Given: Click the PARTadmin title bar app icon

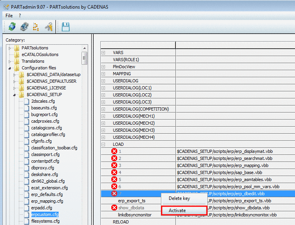Looking at the screenshot, I should [x=6, y=7].
